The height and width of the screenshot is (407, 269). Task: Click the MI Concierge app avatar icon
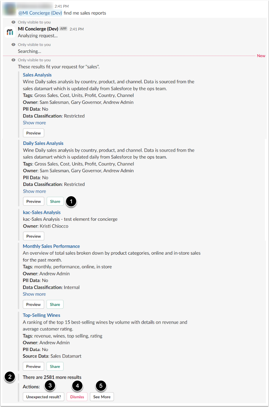10,32
